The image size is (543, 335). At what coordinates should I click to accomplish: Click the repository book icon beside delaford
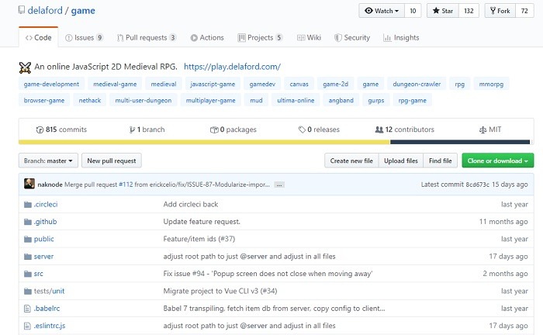22,10
